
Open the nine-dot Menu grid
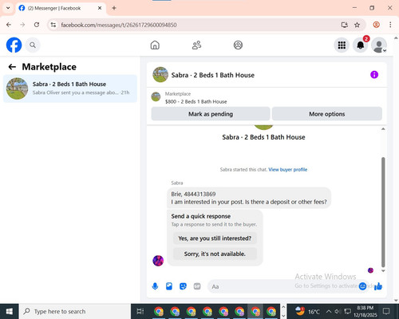(342, 45)
